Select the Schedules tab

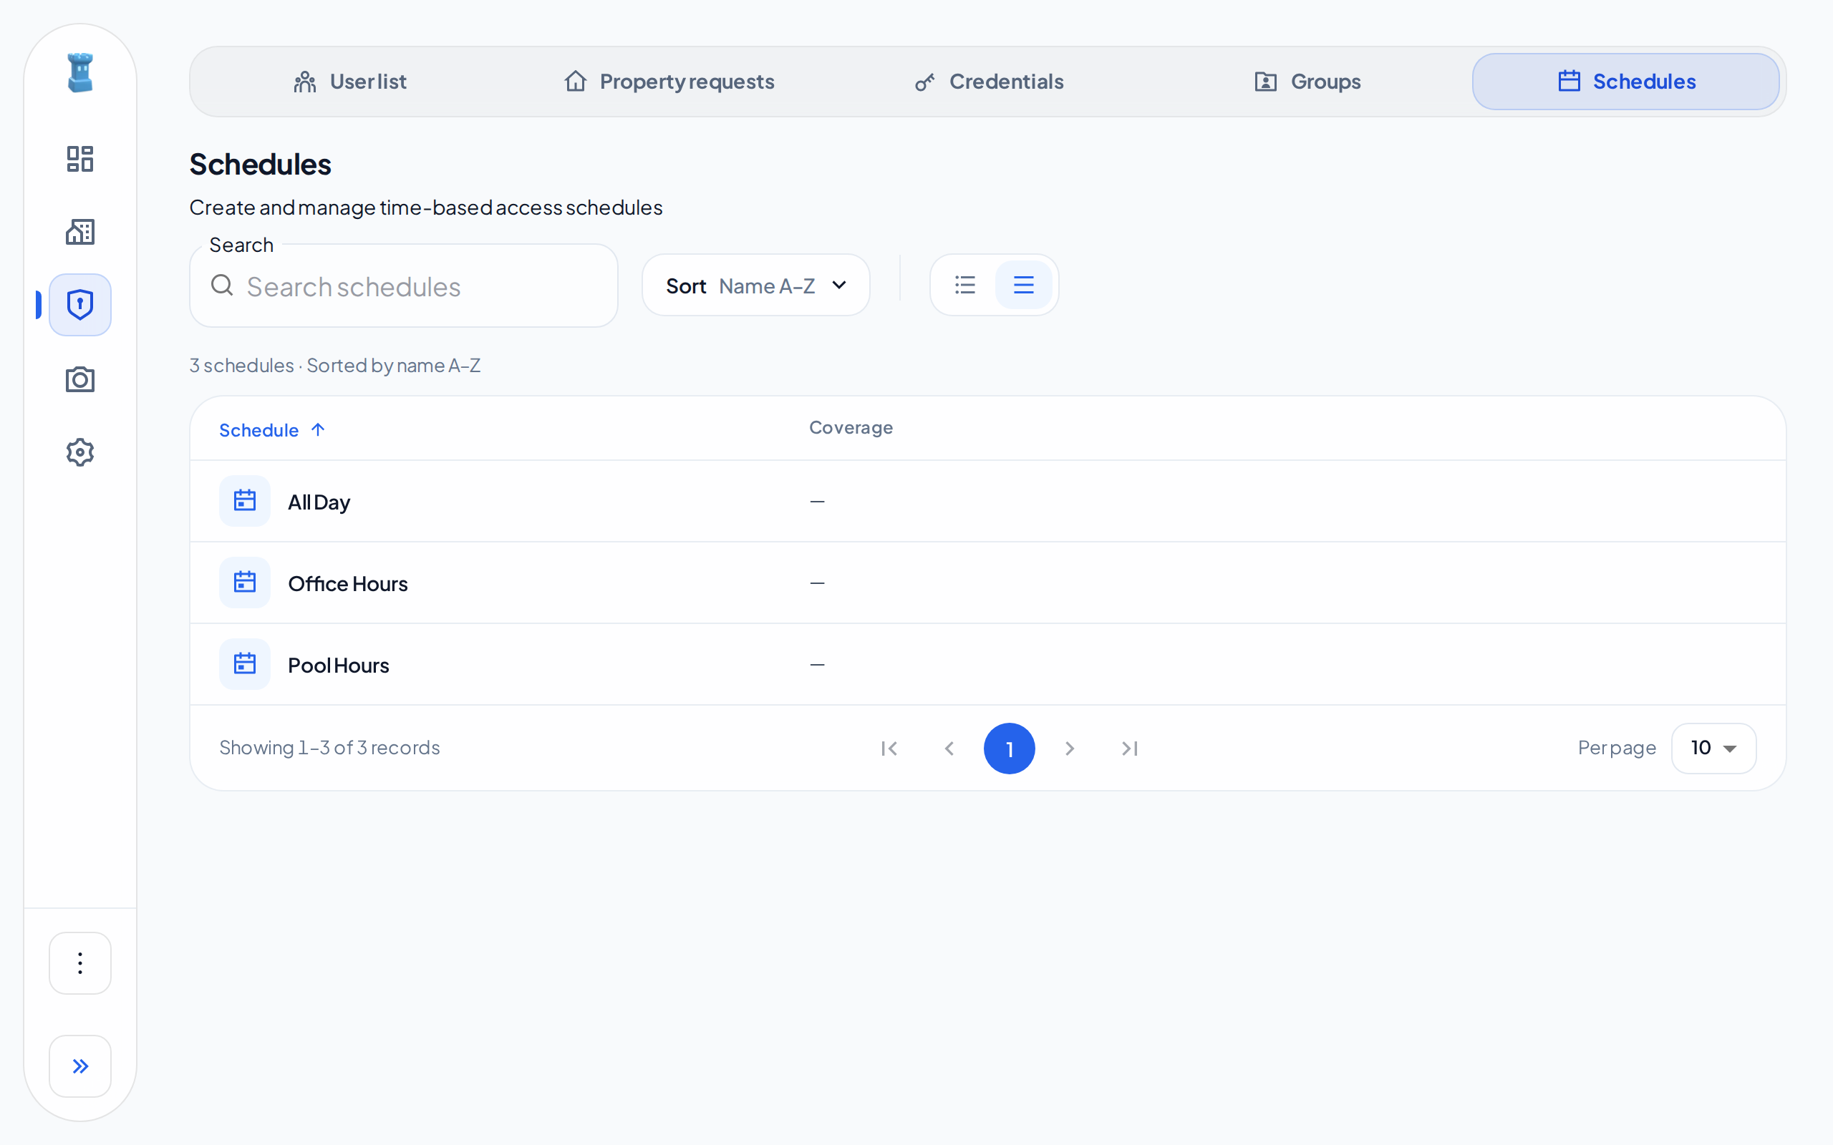click(x=1626, y=82)
